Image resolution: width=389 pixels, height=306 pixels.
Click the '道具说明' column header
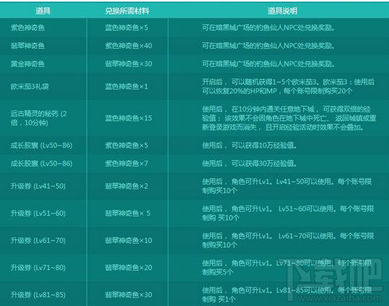282,11
